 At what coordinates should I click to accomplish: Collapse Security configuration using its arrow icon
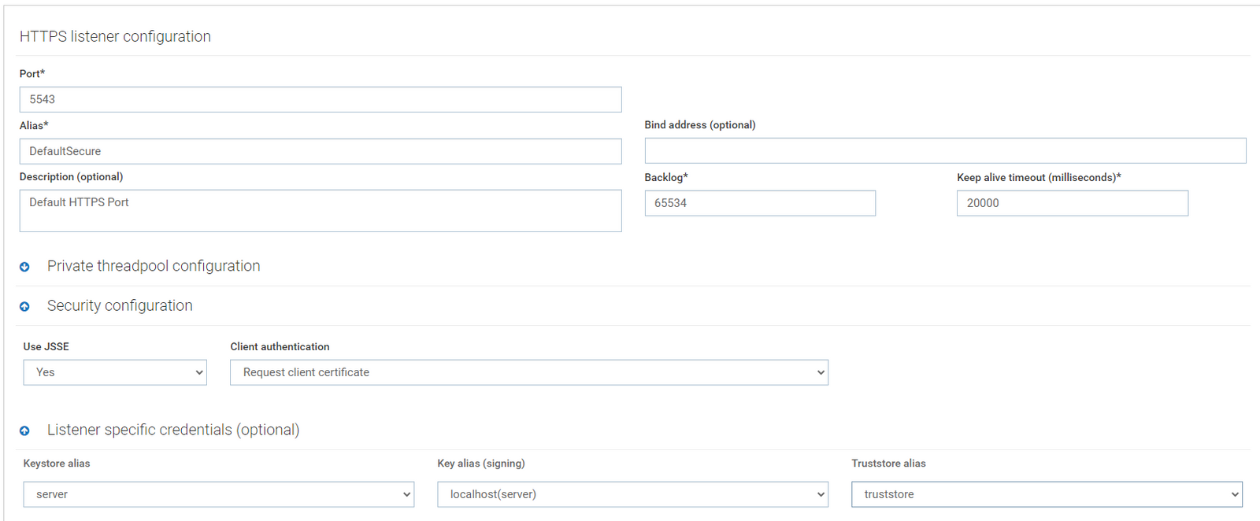pyautogui.click(x=24, y=306)
